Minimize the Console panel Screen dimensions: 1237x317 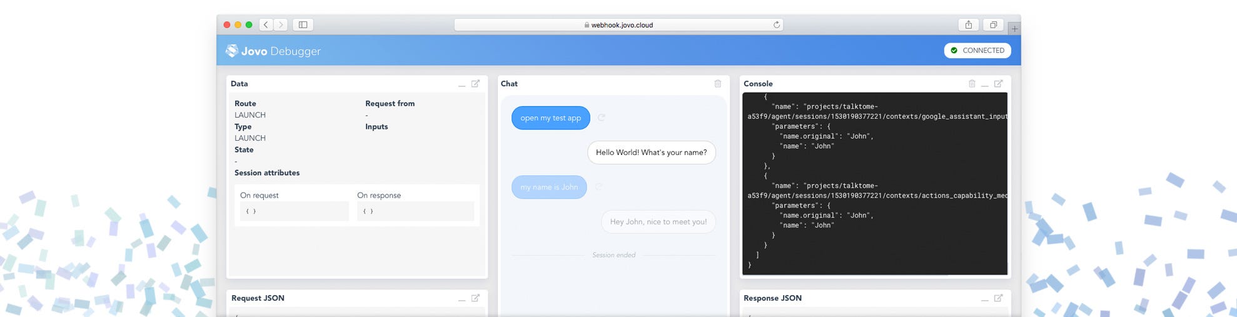(x=984, y=84)
